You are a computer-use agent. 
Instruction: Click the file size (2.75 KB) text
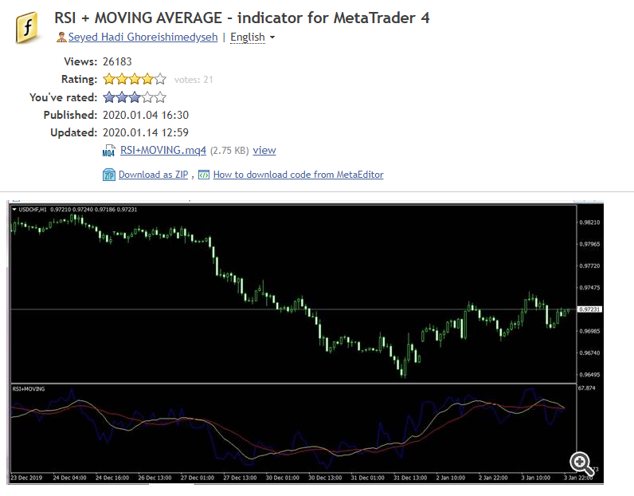click(x=229, y=151)
